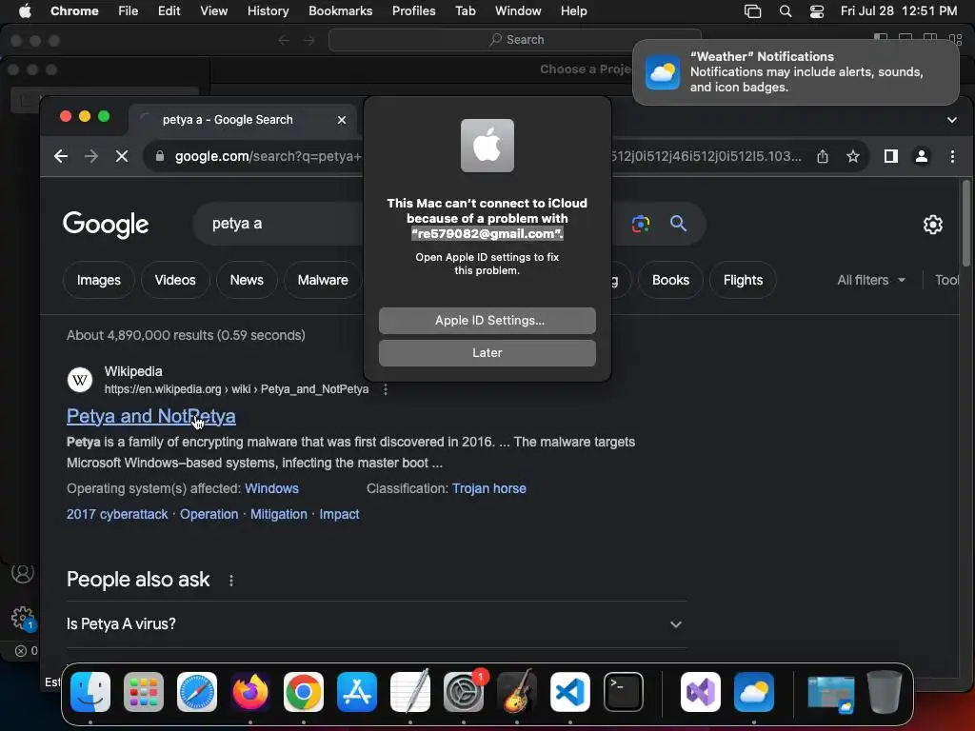The height and width of the screenshot is (731, 975).
Task: Expand the "Is Petya A virus?" question
Action: tap(376, 624)
